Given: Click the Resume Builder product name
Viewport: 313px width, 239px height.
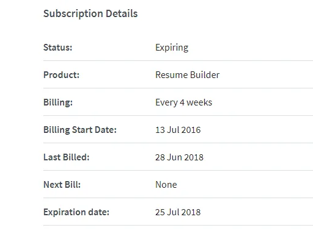Looking at the screenshot, I should pos(188,75).
